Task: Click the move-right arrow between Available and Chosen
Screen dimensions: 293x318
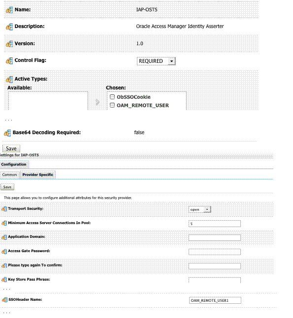Action: coord(98,102)
